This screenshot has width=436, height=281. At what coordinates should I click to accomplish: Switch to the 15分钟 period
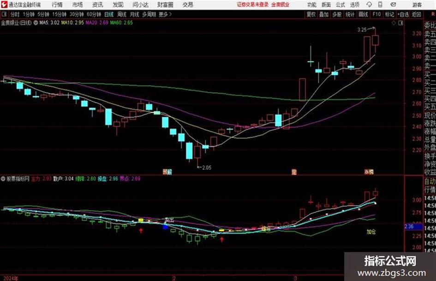pyautogui.click(x=59, y=14)
